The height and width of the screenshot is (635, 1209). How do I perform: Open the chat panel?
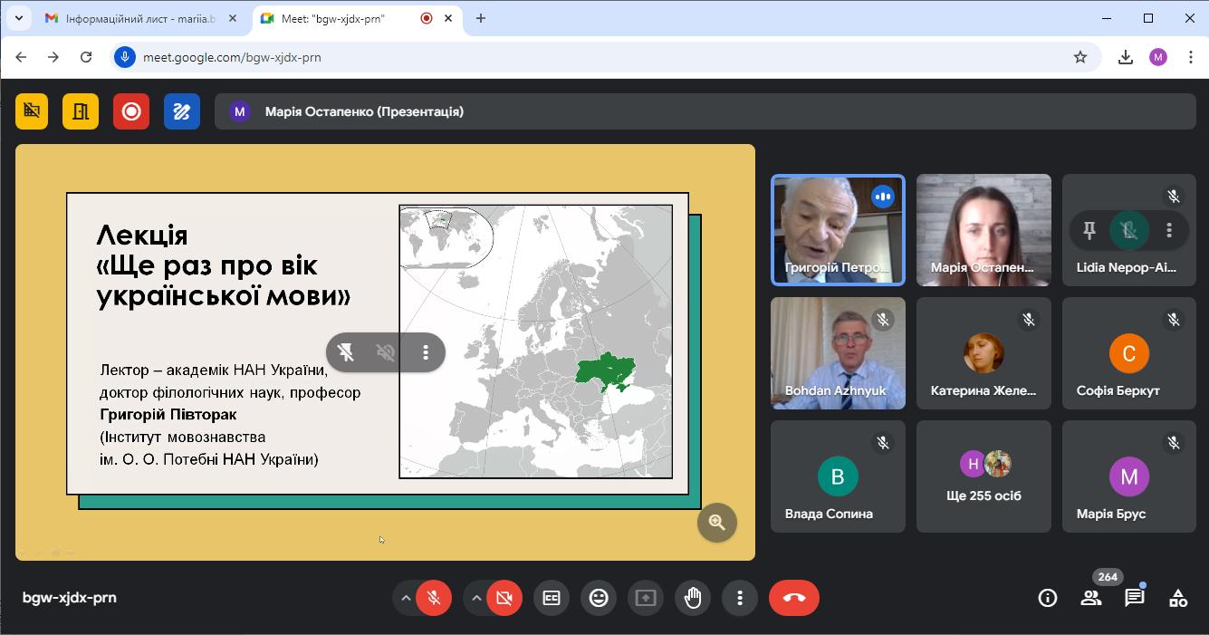pos(1134,598)
